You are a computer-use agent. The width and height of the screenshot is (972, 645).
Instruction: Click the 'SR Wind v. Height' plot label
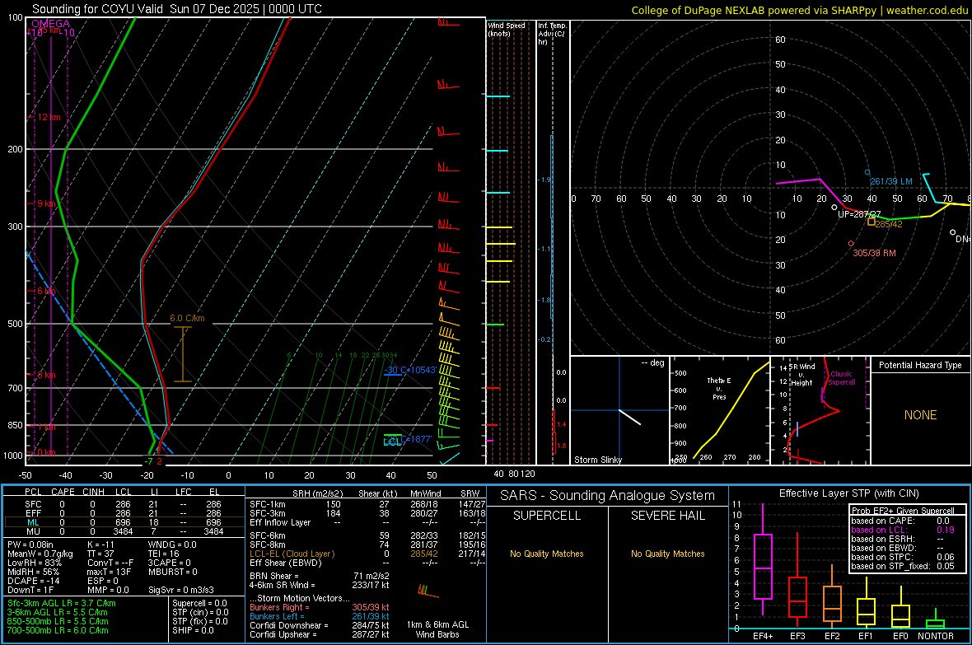coord(803,375)
